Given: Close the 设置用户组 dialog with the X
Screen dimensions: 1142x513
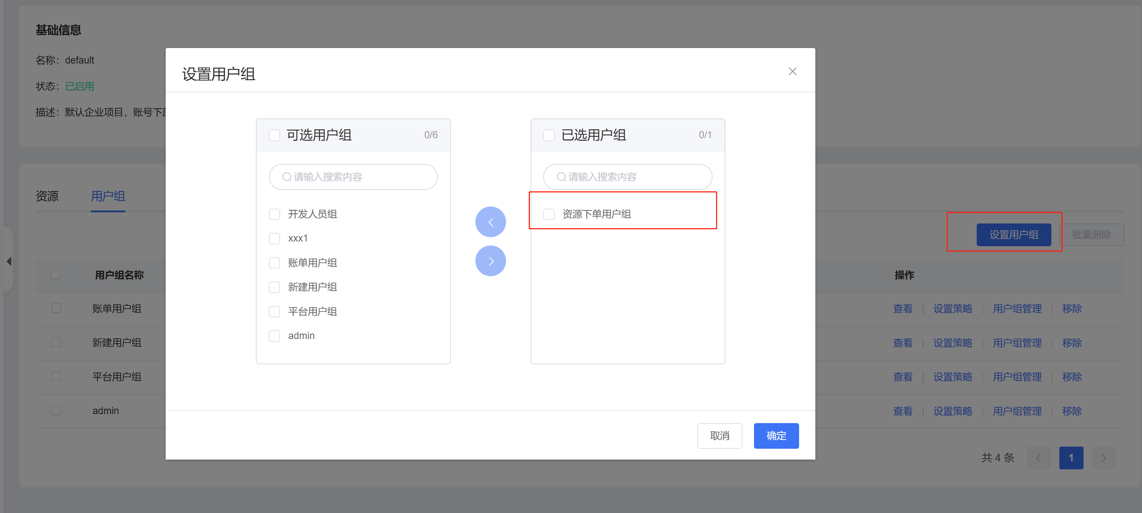Looking at the screenshot, I should pos(792,71).
